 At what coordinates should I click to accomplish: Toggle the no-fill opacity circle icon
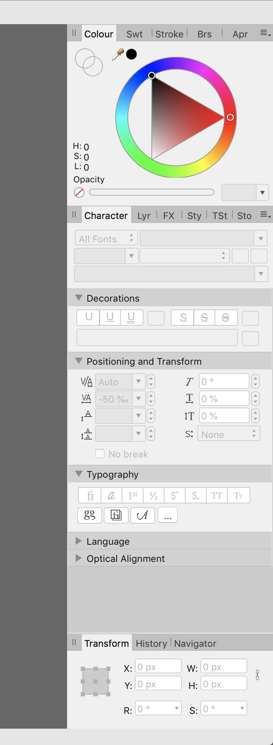pyautogui.click(x=79, y=192)
